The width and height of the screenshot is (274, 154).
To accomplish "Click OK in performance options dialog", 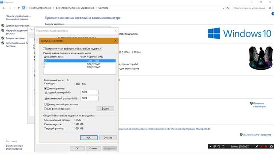I will click(77, 148).
